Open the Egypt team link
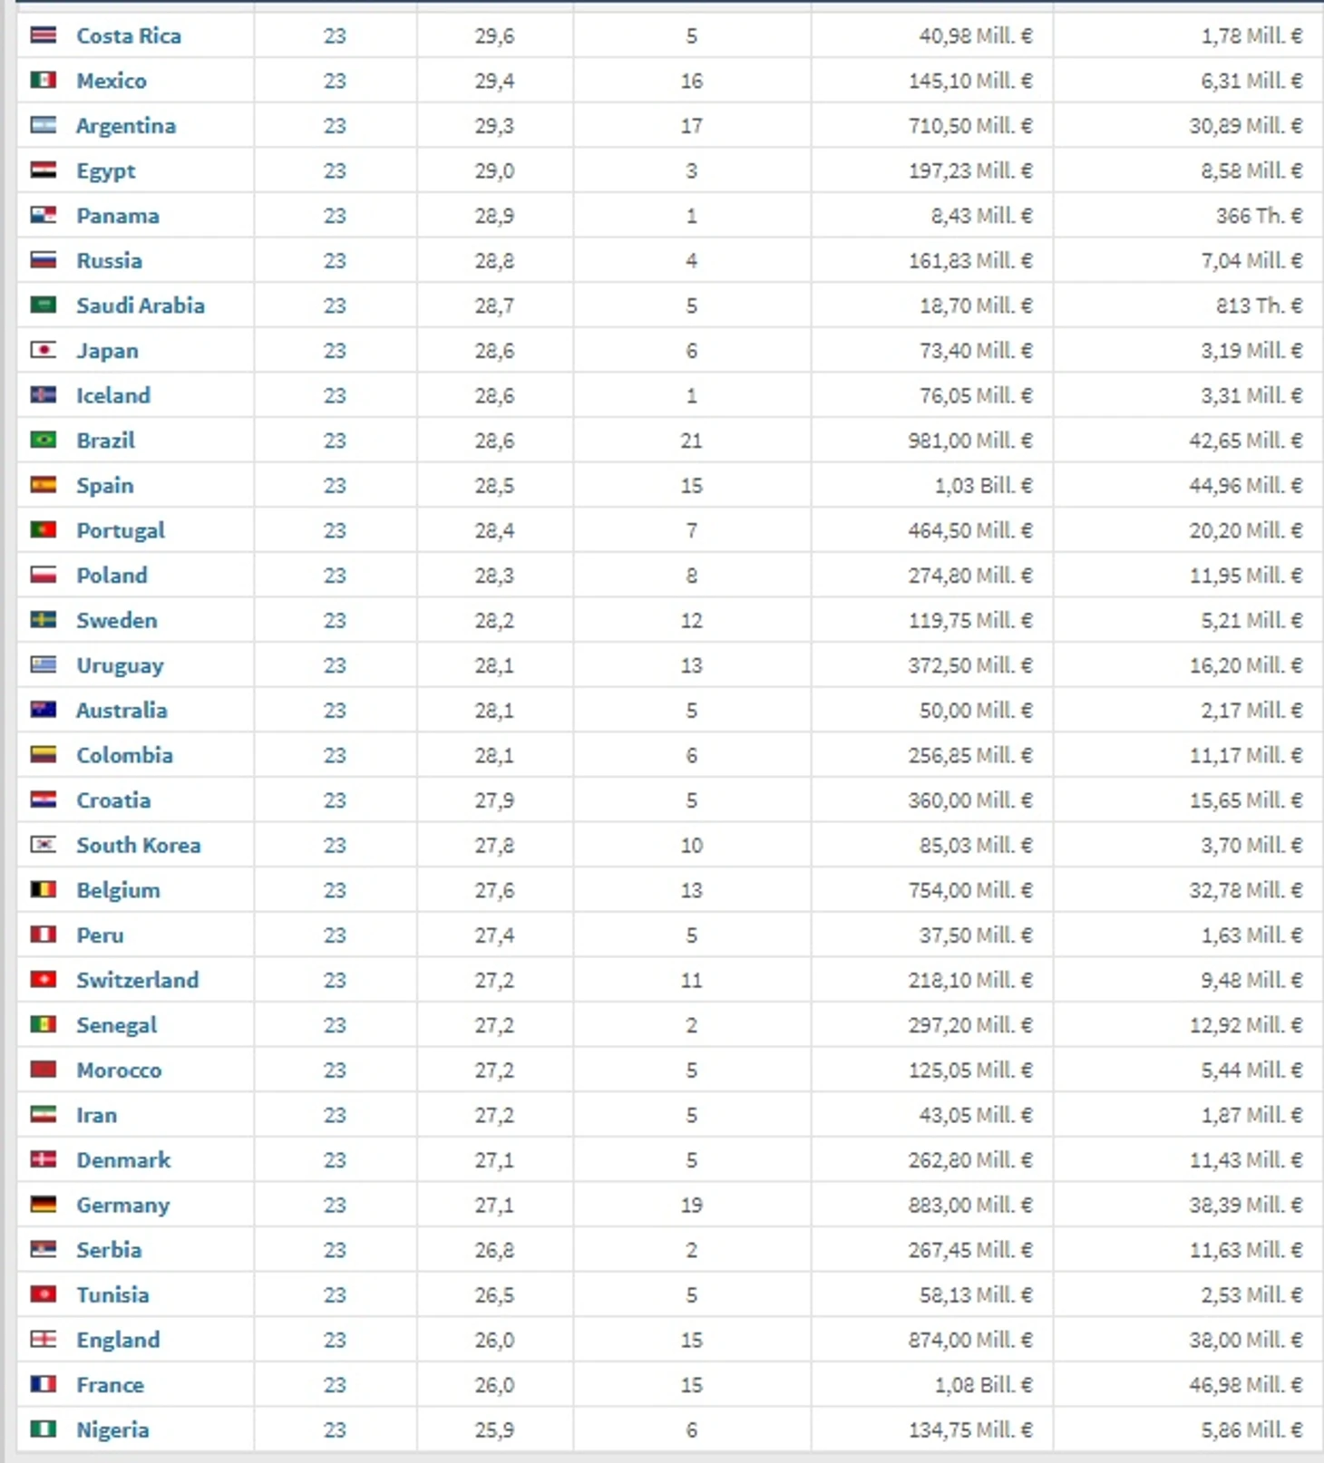The height and width of the screenshot is (1463, 1324). coord(106,171)
